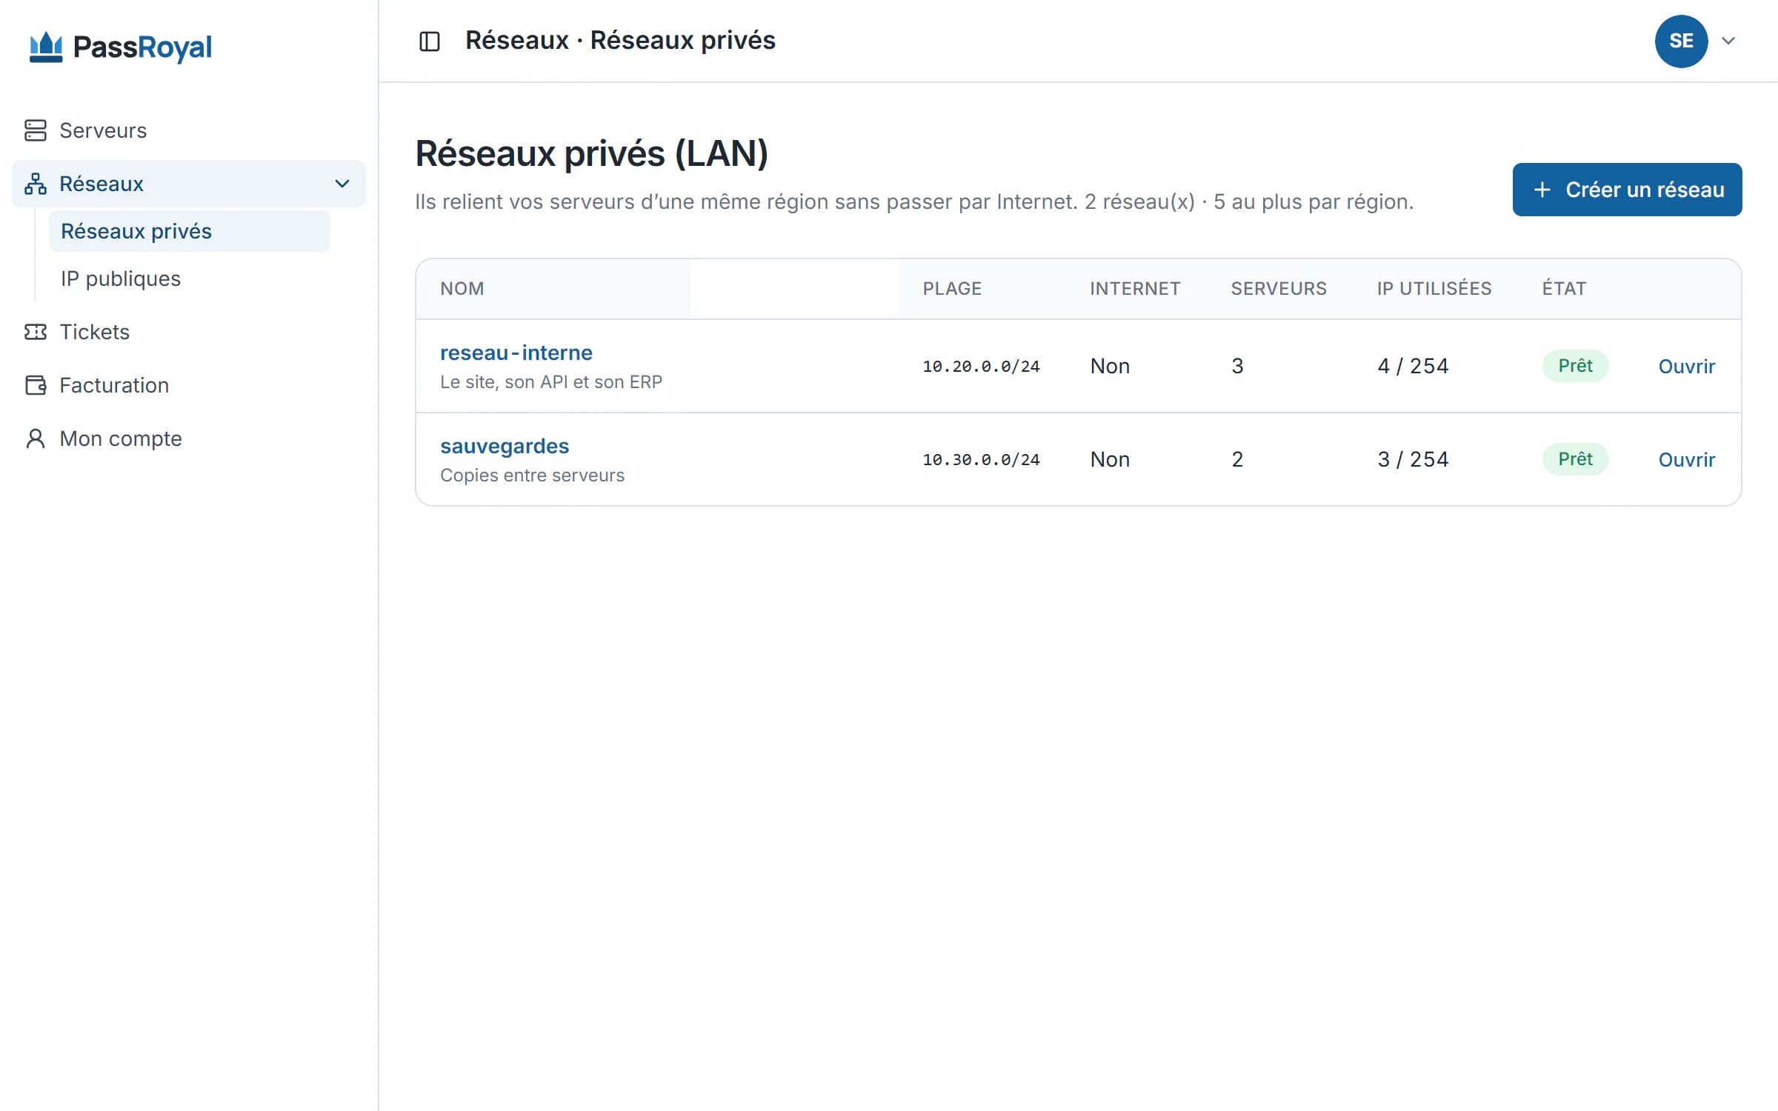This screenshot has width=1778, height=1111.
Task: Open Mon compte via its user icon
Action: pyautogui.click(x=36, y=438)
